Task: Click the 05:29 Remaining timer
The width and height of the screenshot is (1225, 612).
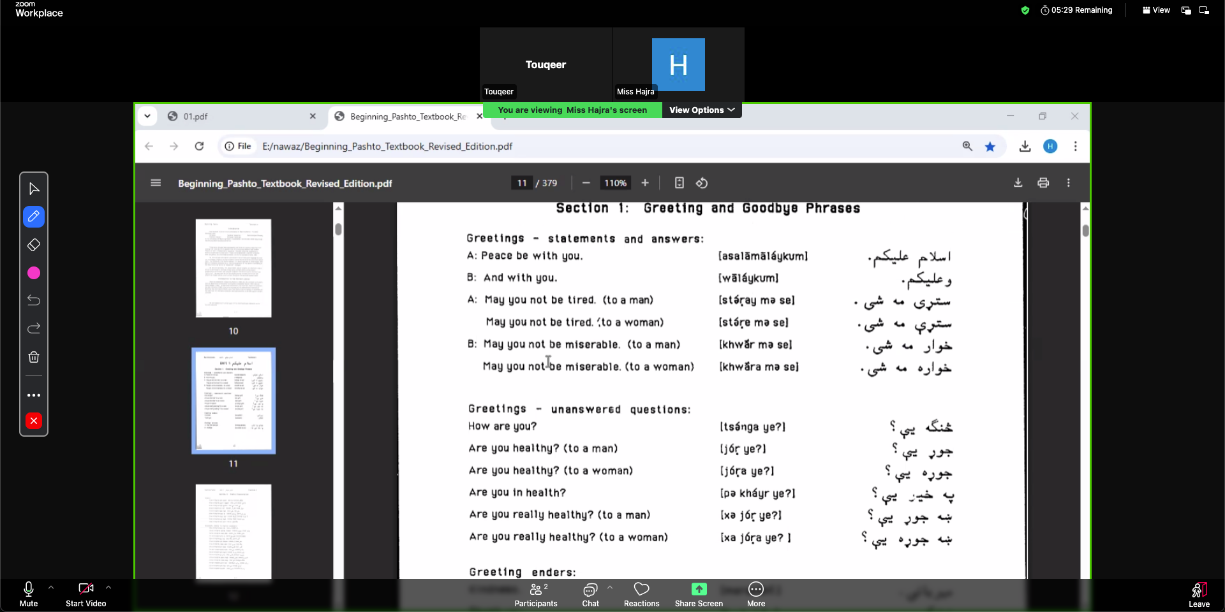Action: point(1076,10)
